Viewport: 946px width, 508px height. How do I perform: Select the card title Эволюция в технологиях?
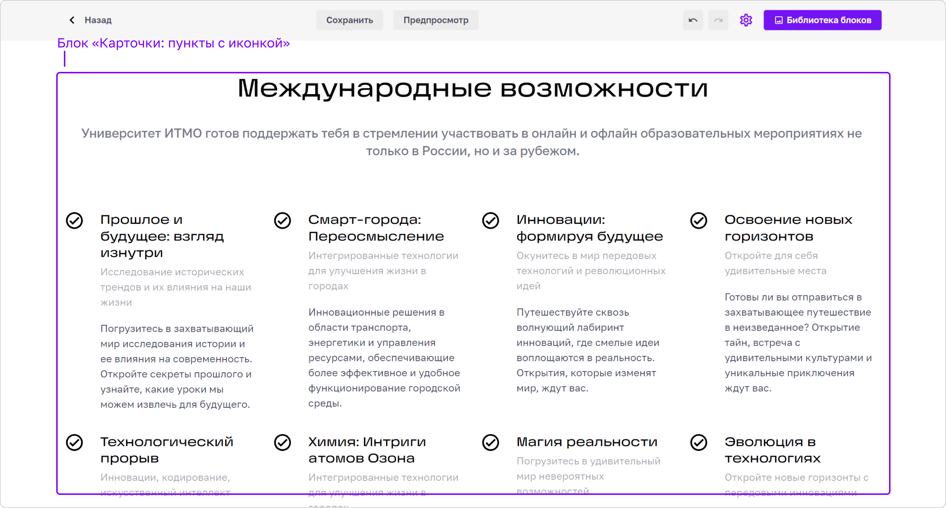(x=772, y=450)
